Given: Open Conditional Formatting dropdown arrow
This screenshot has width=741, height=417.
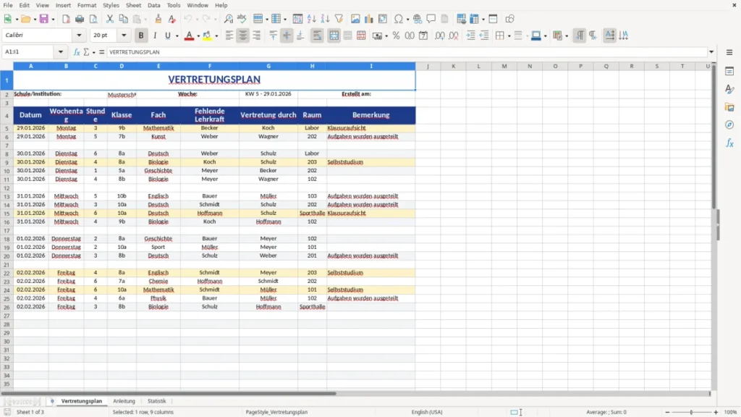Looking at the screenshot, I should pos(567,36).
